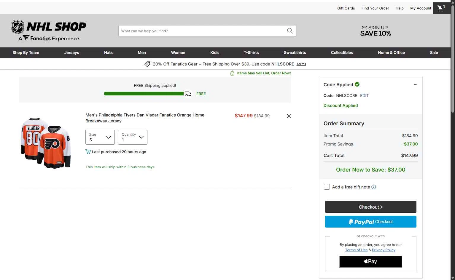View promo Terms link
This screenshot has width=455, height=280.
[x=301, y=64]
